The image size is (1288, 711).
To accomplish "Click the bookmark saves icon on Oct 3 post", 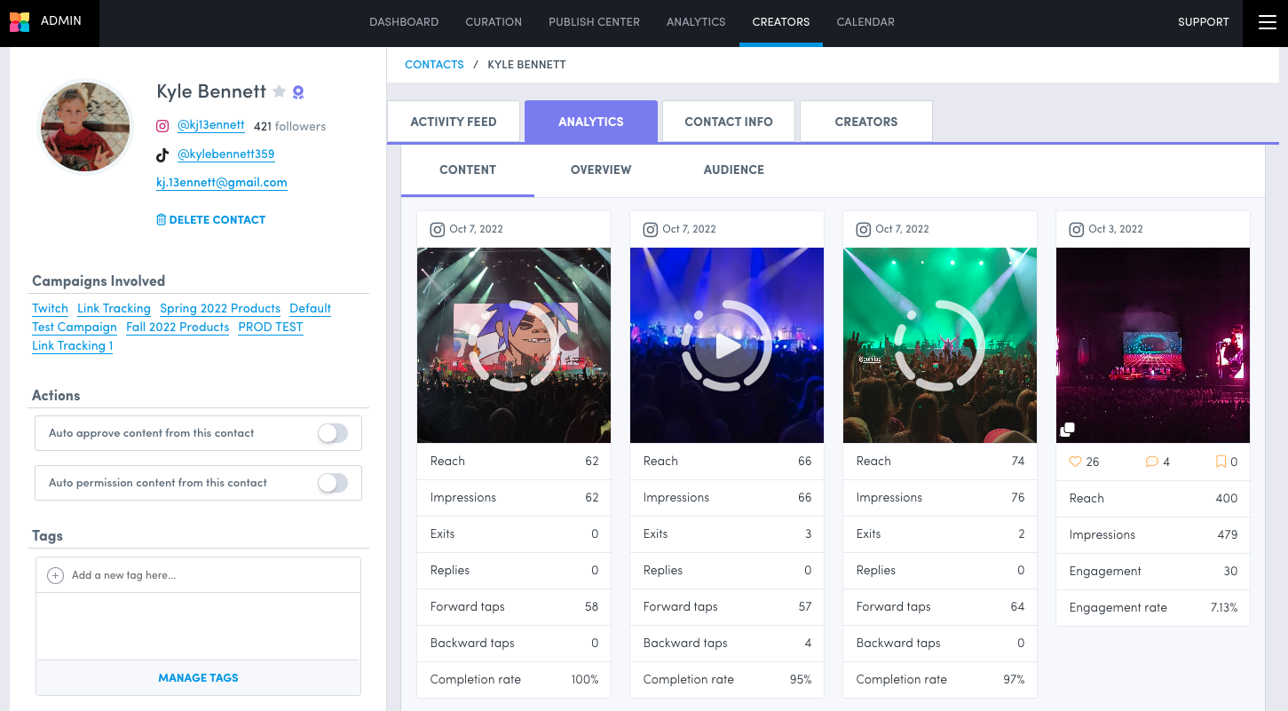I will coord(1221,462).
